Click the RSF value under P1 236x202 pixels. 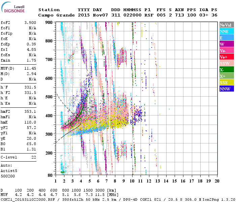(x=149, y=15)
